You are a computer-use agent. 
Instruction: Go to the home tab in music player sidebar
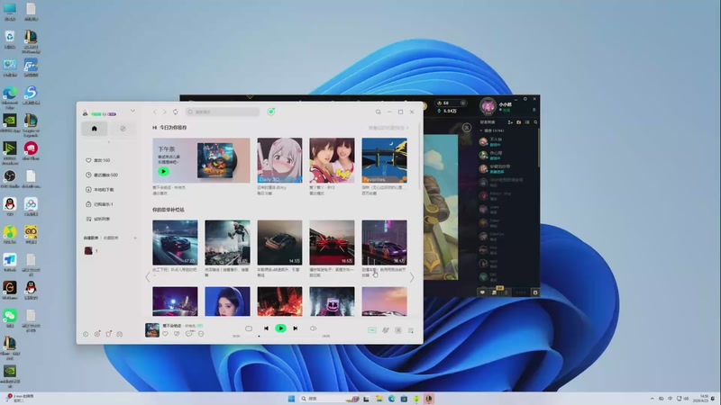pos(95,129)
